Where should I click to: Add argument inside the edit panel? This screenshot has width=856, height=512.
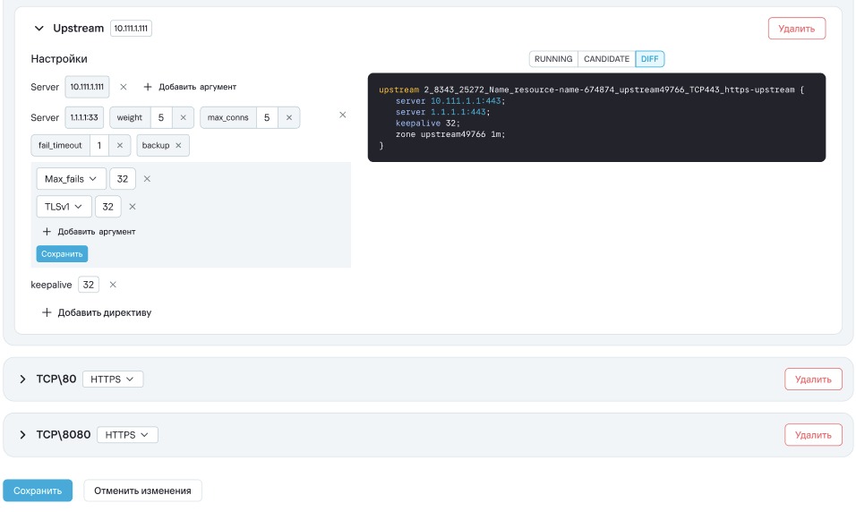tap(89, 232)
